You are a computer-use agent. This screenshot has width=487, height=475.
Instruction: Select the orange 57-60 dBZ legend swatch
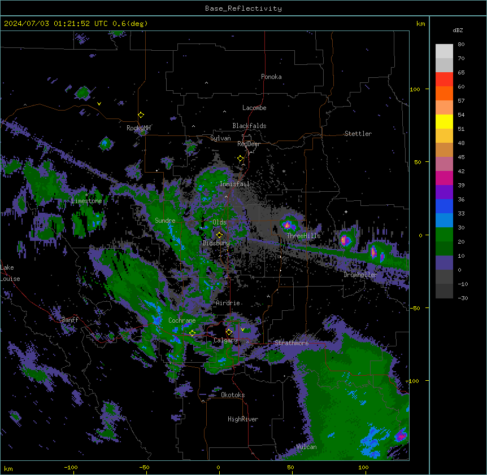tap(444, 93)
